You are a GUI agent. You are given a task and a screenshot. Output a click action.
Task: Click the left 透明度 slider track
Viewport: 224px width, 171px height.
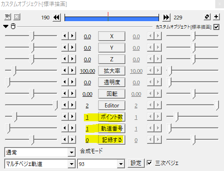point(31,82)
